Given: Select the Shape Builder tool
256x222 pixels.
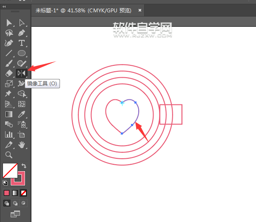Looking at the screenshot, I should 22,94.
